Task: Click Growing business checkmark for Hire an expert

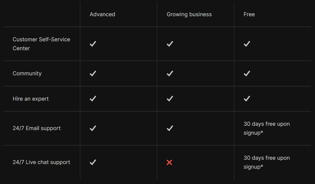Action: [x=170, y=99]
